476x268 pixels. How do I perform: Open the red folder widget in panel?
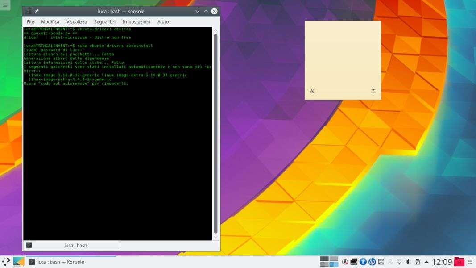click(459, 262)
